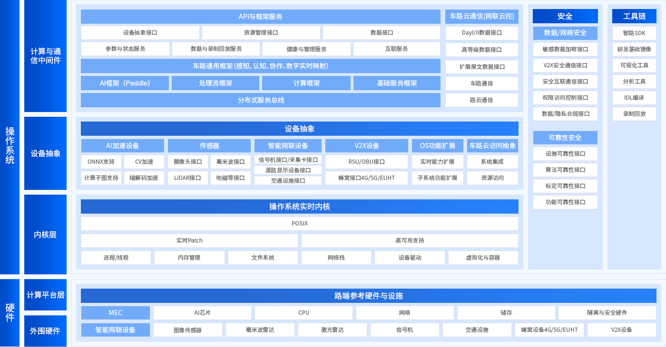Click the 数据接口 box under API header
Viewport: 666px width, 347px height.
382,33
